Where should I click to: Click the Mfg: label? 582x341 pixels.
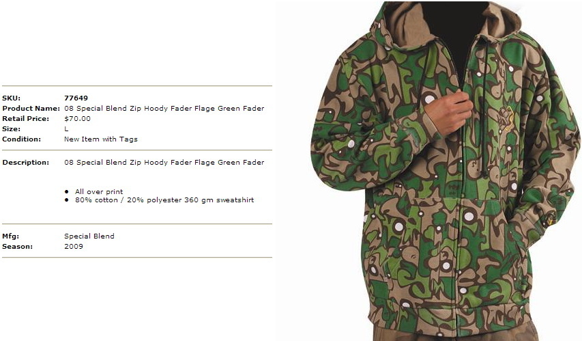[10, 236]
